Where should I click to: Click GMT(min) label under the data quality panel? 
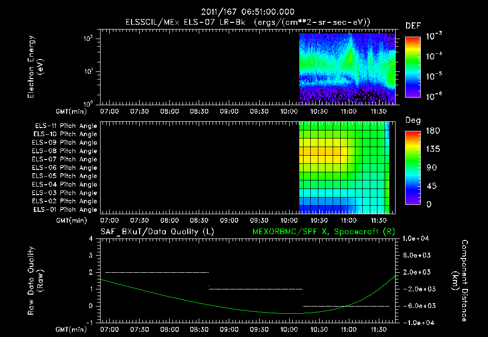click(71, 329)
